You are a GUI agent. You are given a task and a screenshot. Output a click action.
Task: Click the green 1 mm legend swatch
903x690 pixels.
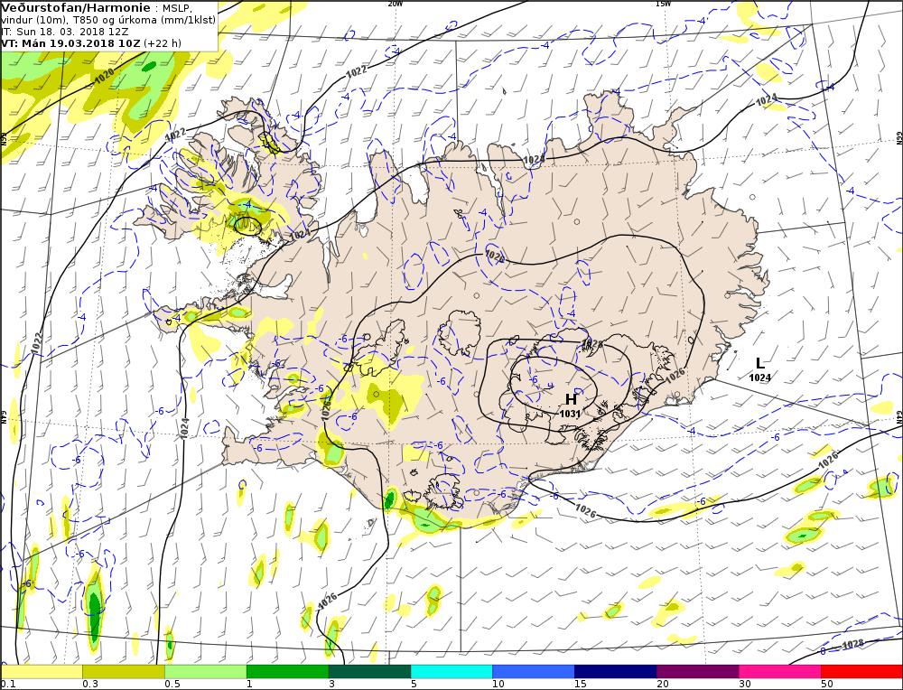[x=287, y=672]
